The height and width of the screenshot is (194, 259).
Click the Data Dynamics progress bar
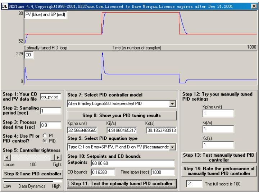(x=33, y=181)
